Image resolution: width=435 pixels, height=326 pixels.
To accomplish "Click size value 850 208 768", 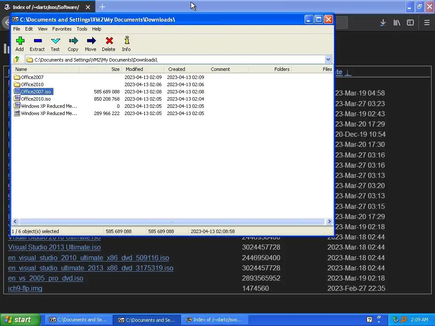I will (107, 98).
